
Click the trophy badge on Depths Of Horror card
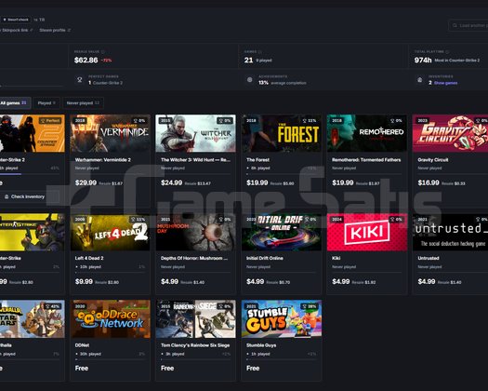(x=225, y=220)
